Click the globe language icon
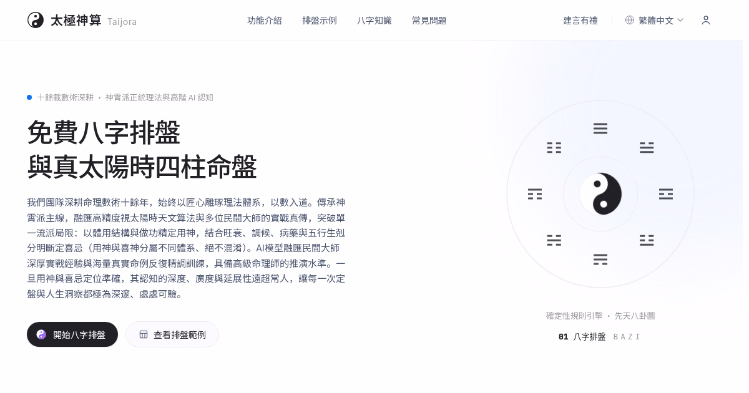The width and height of the screenshot is (749, 393). click(x=630, y=20)
